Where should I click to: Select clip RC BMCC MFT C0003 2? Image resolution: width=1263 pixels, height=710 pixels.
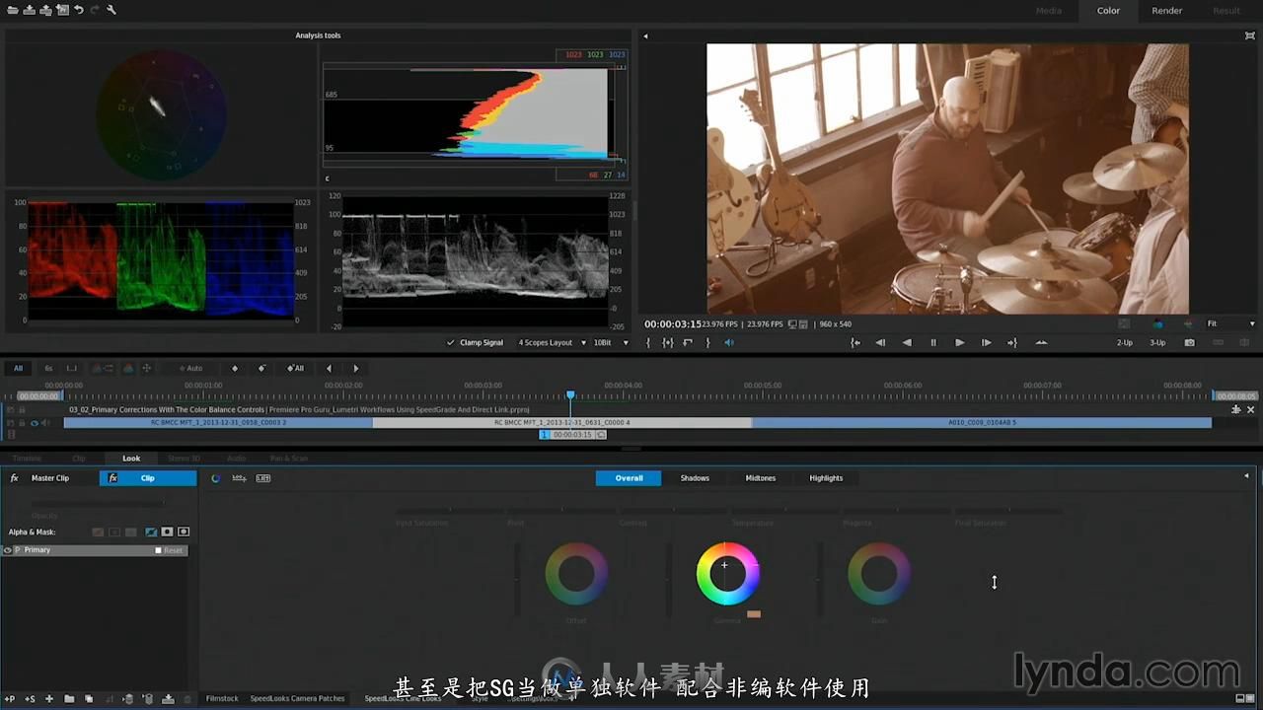218,422
